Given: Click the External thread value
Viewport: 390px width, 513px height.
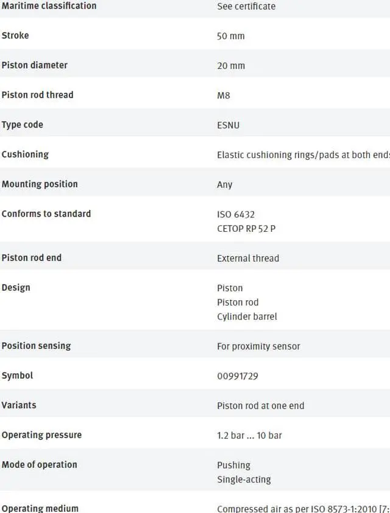Looking at the screenshot, I should [x=248, y=258].
